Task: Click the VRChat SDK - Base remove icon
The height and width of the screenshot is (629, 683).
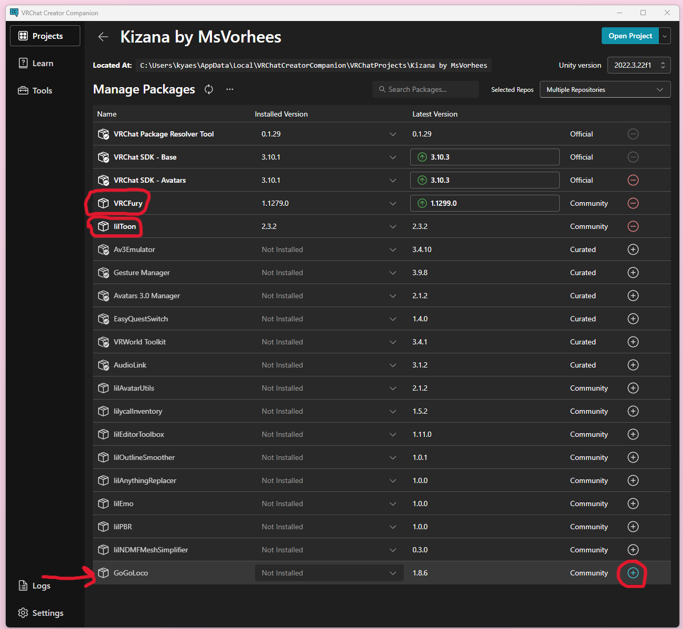Action: click(633, 157)
